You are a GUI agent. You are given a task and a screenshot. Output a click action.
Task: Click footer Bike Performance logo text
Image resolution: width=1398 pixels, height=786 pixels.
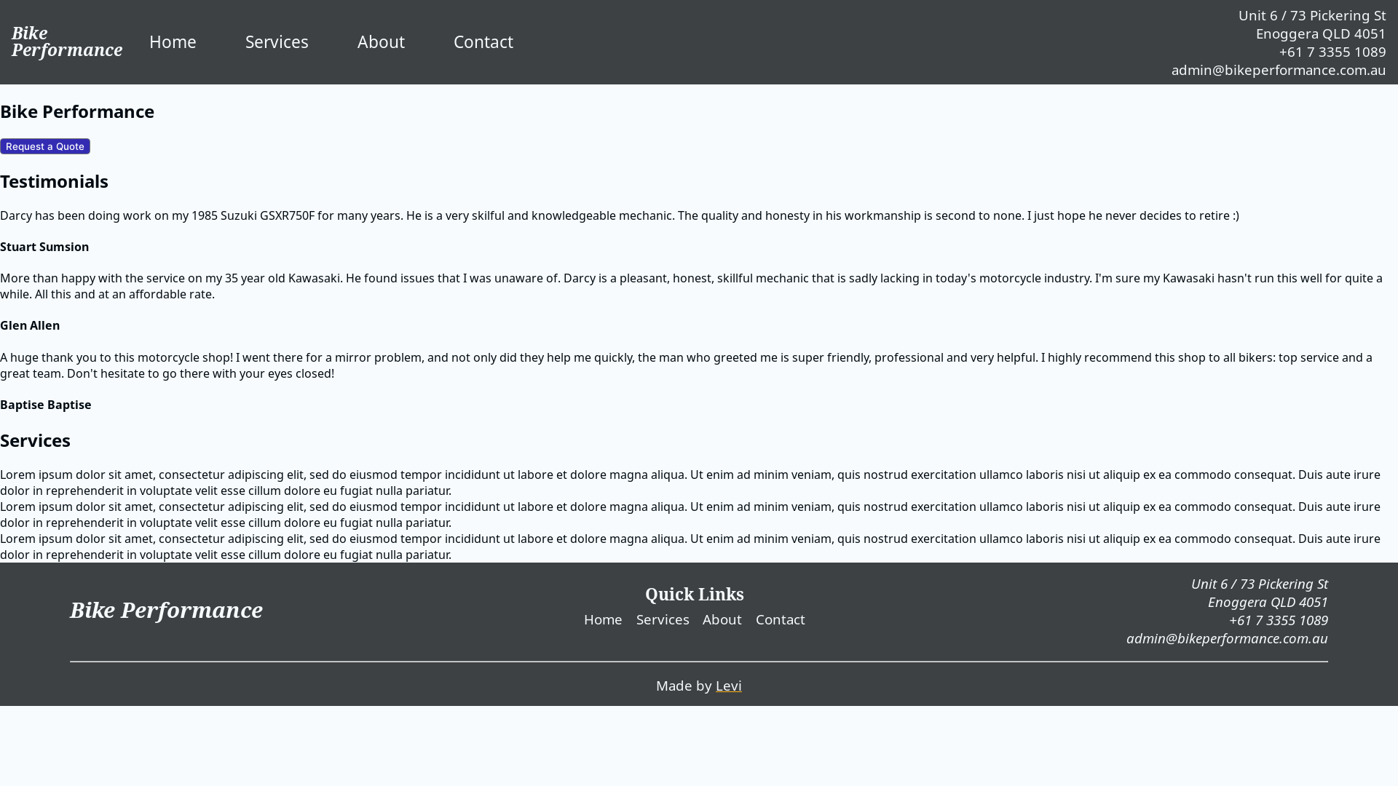pyautogui.click(x=166, y=610)
